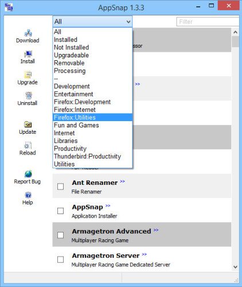Click the Install icon
This screenshot has width=242, height=287.
coord(28,54)
